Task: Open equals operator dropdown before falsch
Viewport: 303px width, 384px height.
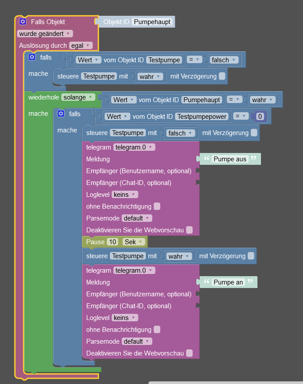Action: [194, 60]
